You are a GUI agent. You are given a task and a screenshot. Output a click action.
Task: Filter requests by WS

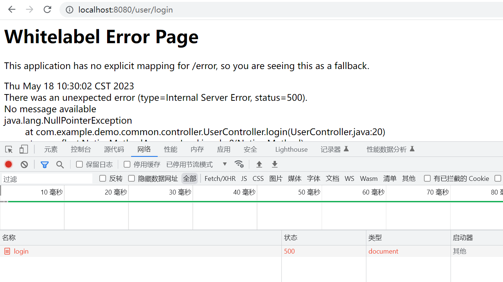pos(349,179)
